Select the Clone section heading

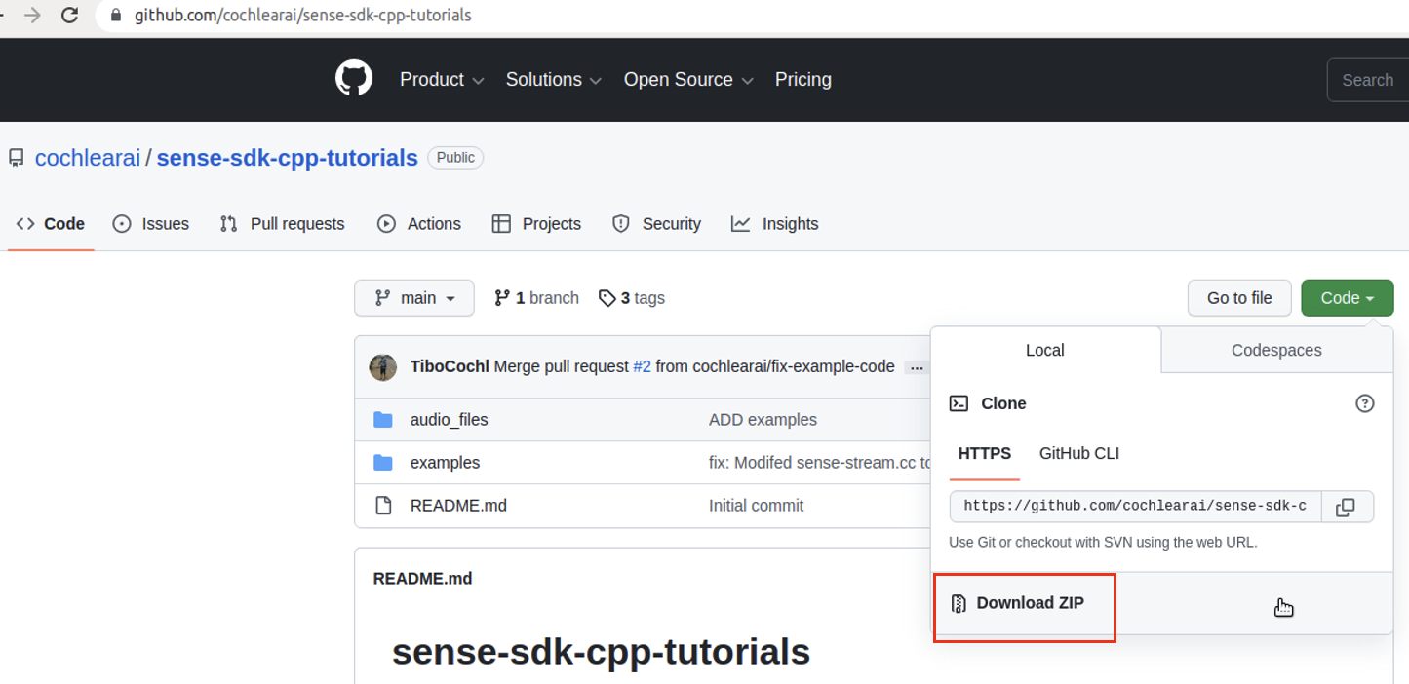tap(1003, 403)
